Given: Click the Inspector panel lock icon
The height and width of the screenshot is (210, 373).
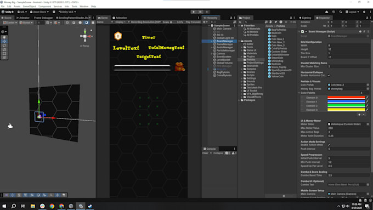Looking at the screenshot, I should tap(367, 18).
